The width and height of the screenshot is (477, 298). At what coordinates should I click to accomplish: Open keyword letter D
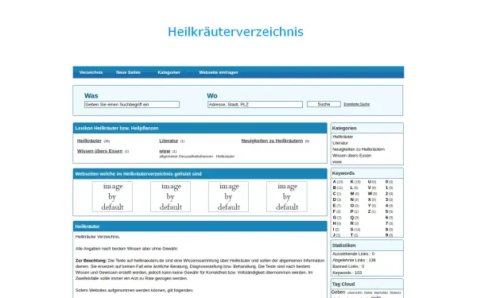[x=335, y=199]
